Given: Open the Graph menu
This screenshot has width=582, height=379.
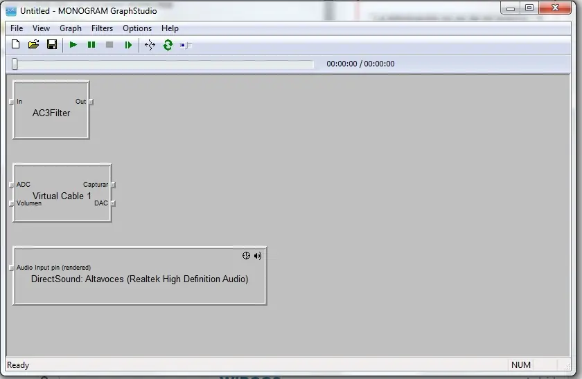Looking at the screenshot, I should (x=71, y=28).
